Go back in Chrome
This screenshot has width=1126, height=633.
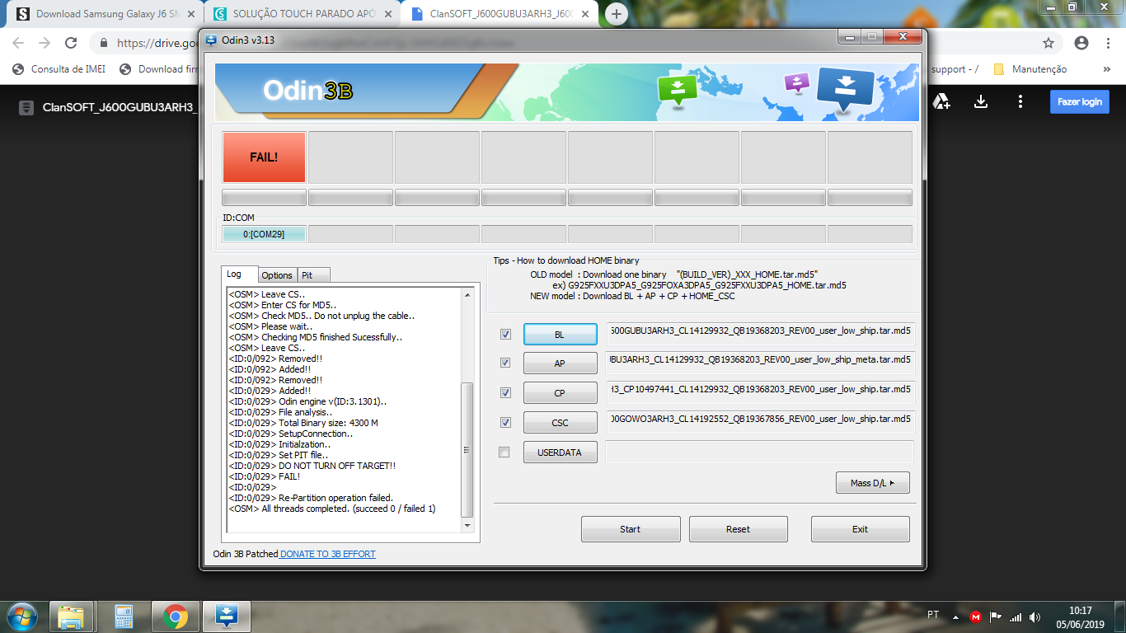[18, 43]
